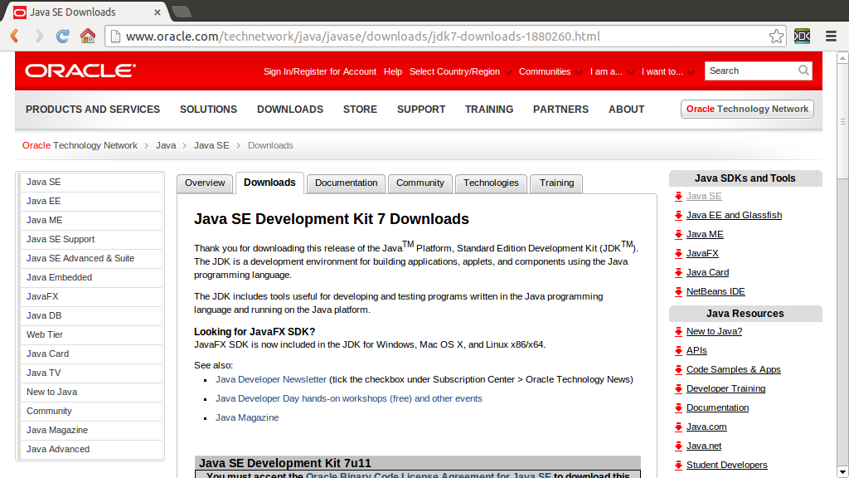Click download arrow icon beside JavaFX
This screenshot has width=849, height=478.
(x=678, y=254)
